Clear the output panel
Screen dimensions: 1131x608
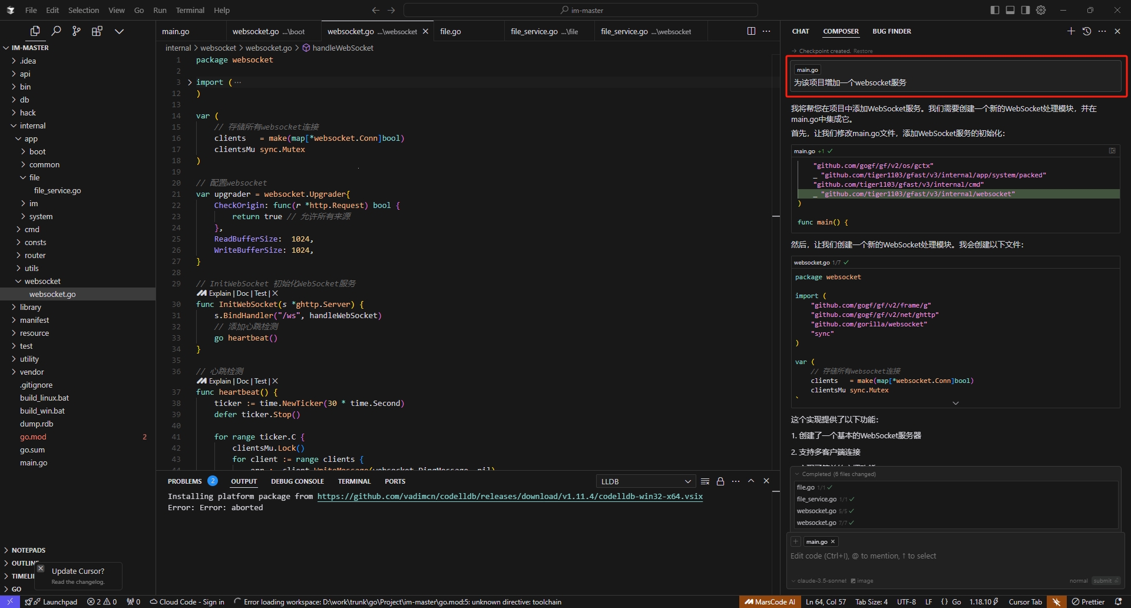[705, 481]
